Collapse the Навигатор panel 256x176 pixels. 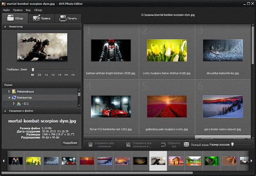(5, 26)
